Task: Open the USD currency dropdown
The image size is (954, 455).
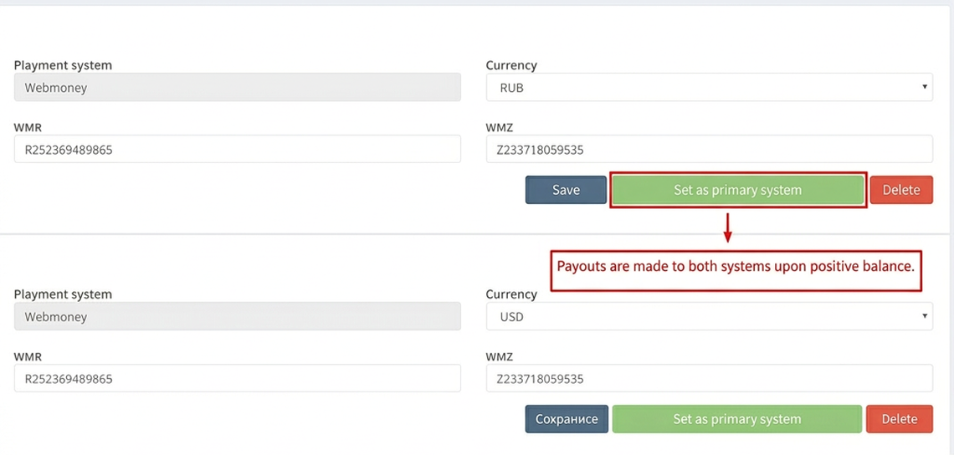Action: tap(710, 317)
